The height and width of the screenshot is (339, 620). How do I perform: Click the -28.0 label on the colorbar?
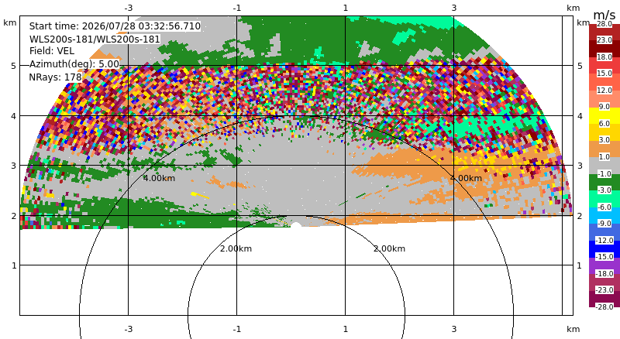pos(604,306)
